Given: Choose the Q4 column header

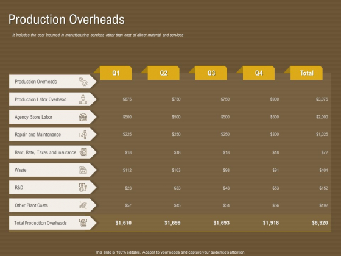Looking at the screenshot, I should click(x=259, y=73).
